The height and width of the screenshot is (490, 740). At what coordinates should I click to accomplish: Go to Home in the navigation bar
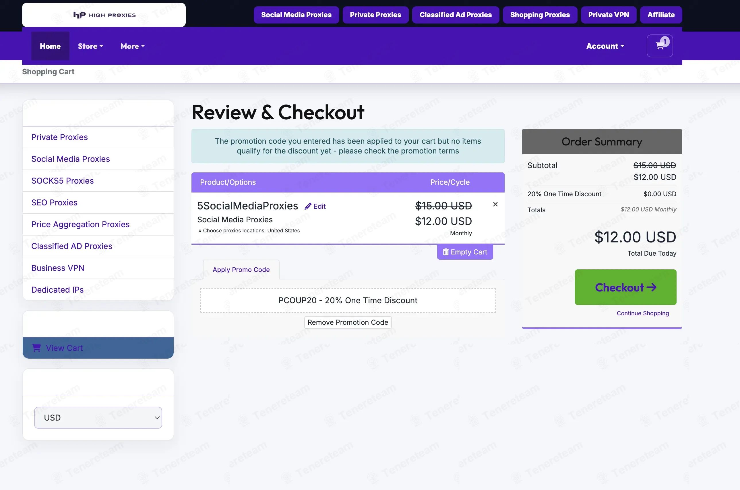(50, 46)
